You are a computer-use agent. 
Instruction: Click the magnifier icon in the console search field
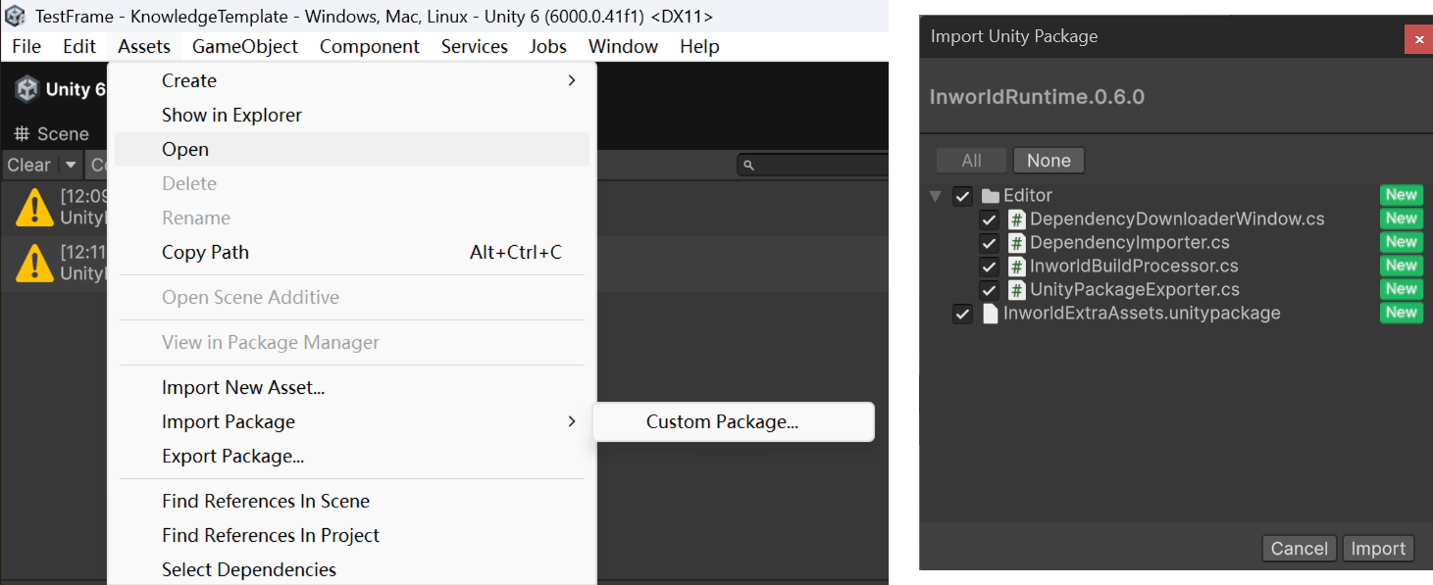pos(748,164)
